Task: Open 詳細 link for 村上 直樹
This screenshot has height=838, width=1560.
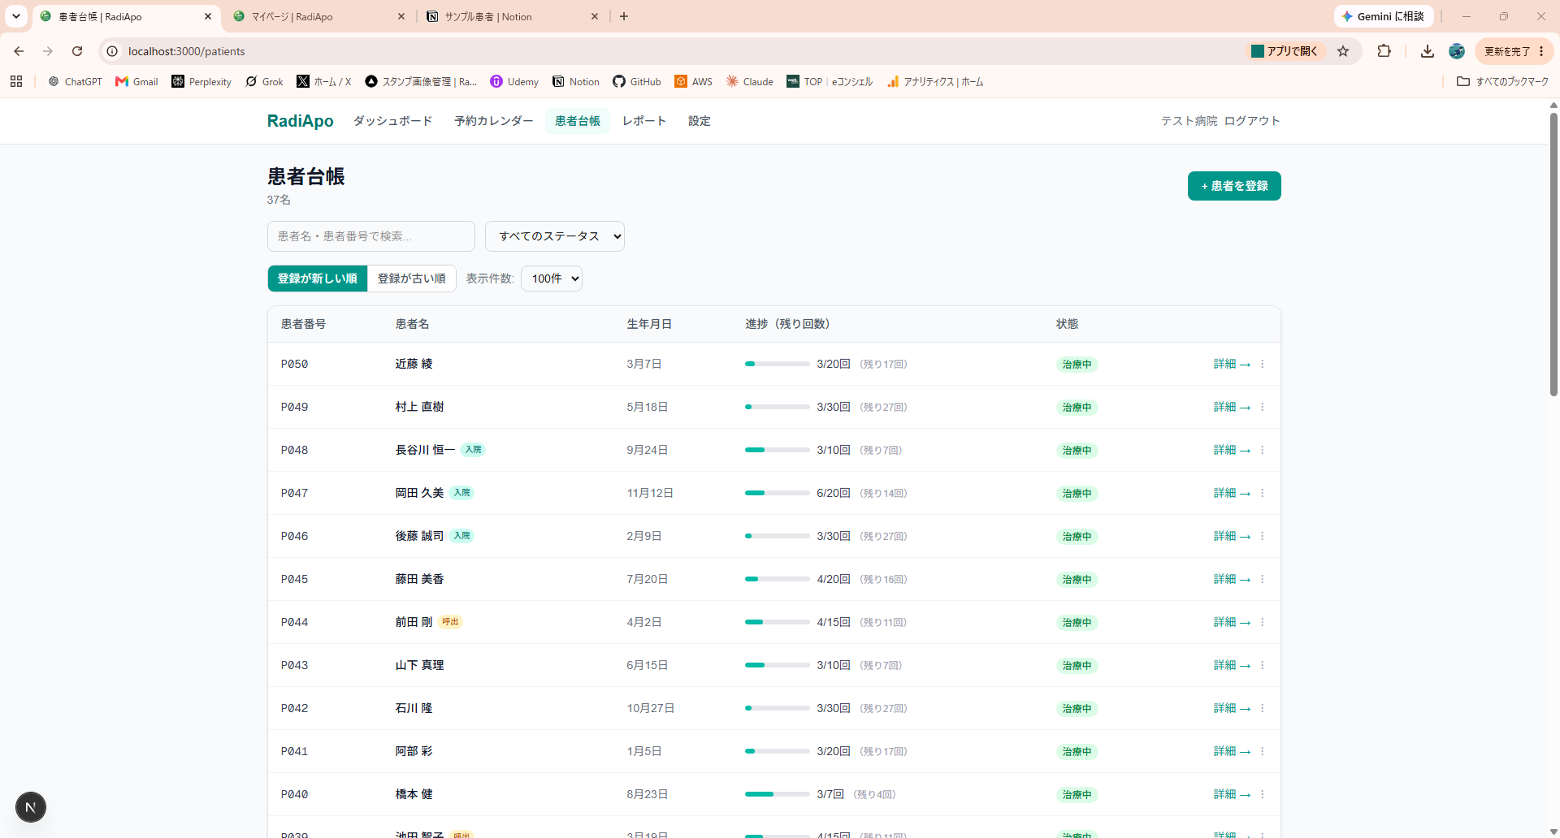Action: 1232,407
